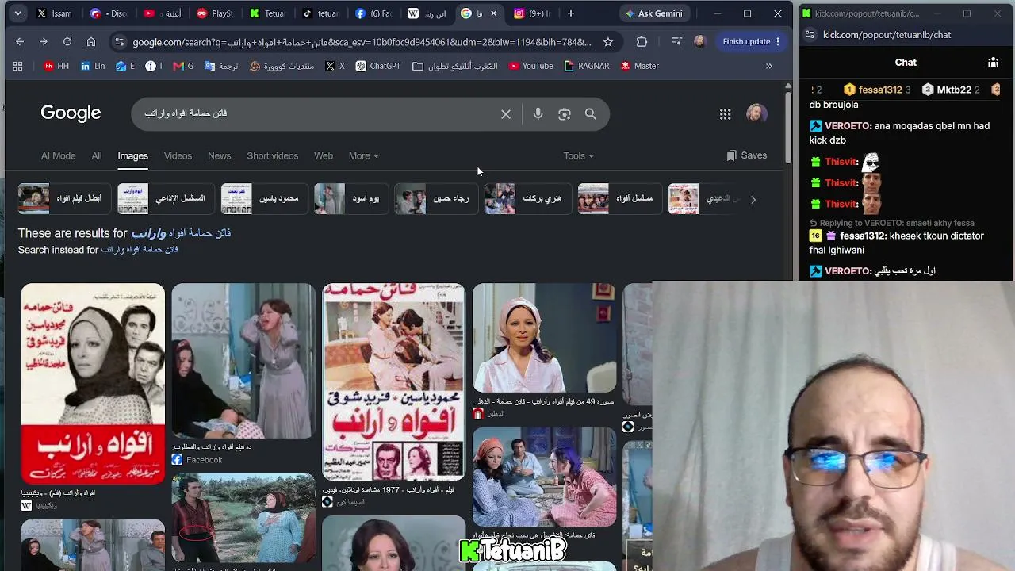Show more bookmarks with the double chevron
This screenshot has width=1015, height=571.
click(x=768, y=66)
